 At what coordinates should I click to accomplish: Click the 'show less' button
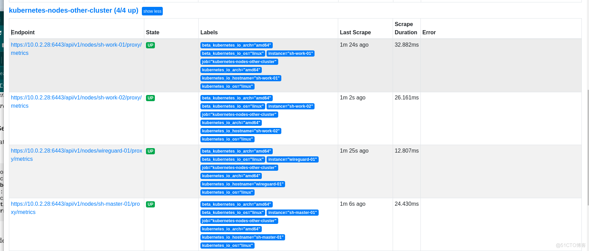pos(152,11)
